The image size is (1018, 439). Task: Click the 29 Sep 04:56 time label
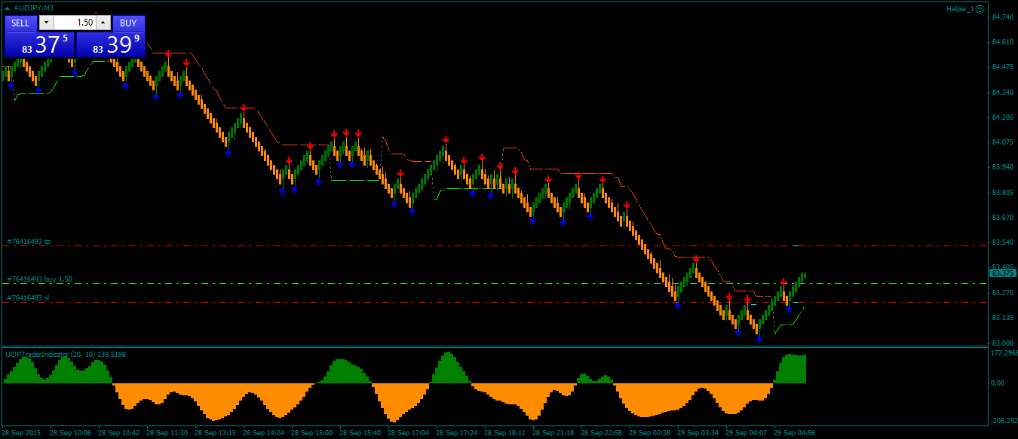(794, 433)
